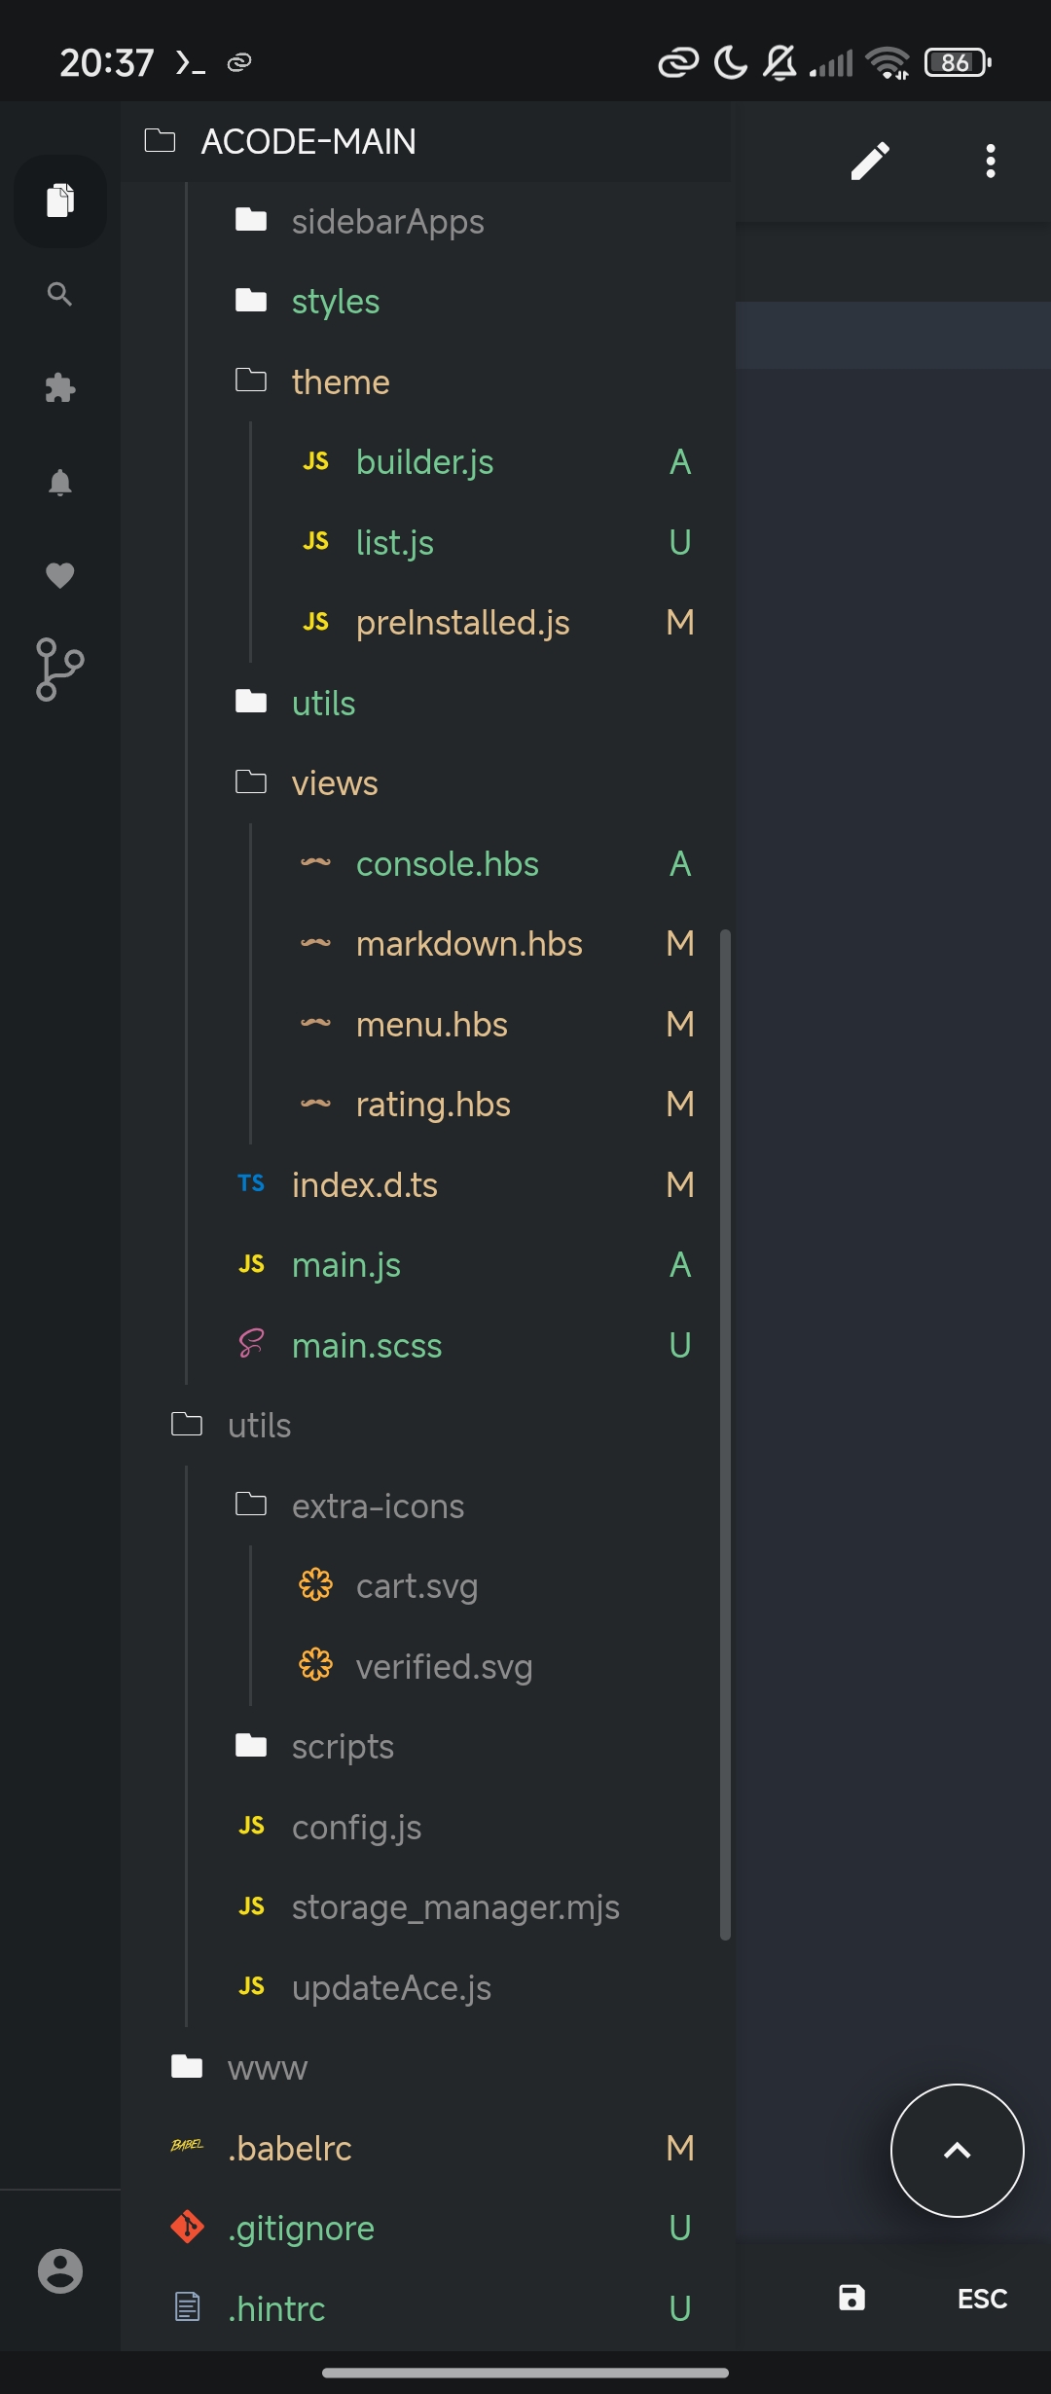Open the search sidebar icon
Image resolution: width=1051 pixels, height=2394 pixels.
pos(60,294)
